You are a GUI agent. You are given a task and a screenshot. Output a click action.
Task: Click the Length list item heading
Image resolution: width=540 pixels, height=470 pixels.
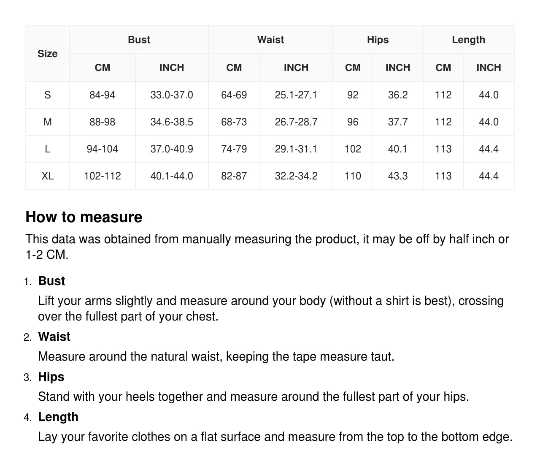click(x=58, y=417)
